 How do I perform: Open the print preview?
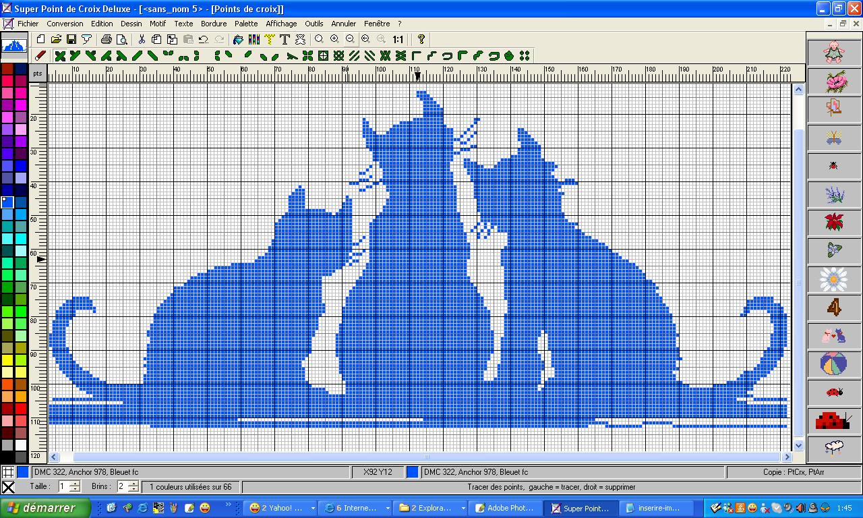[122, 39]
